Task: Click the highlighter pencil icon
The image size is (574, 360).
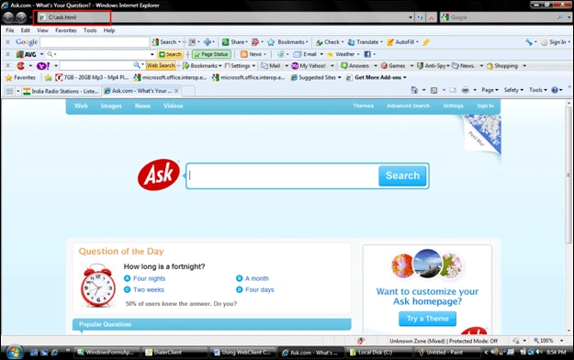Action: pos(426,42)
